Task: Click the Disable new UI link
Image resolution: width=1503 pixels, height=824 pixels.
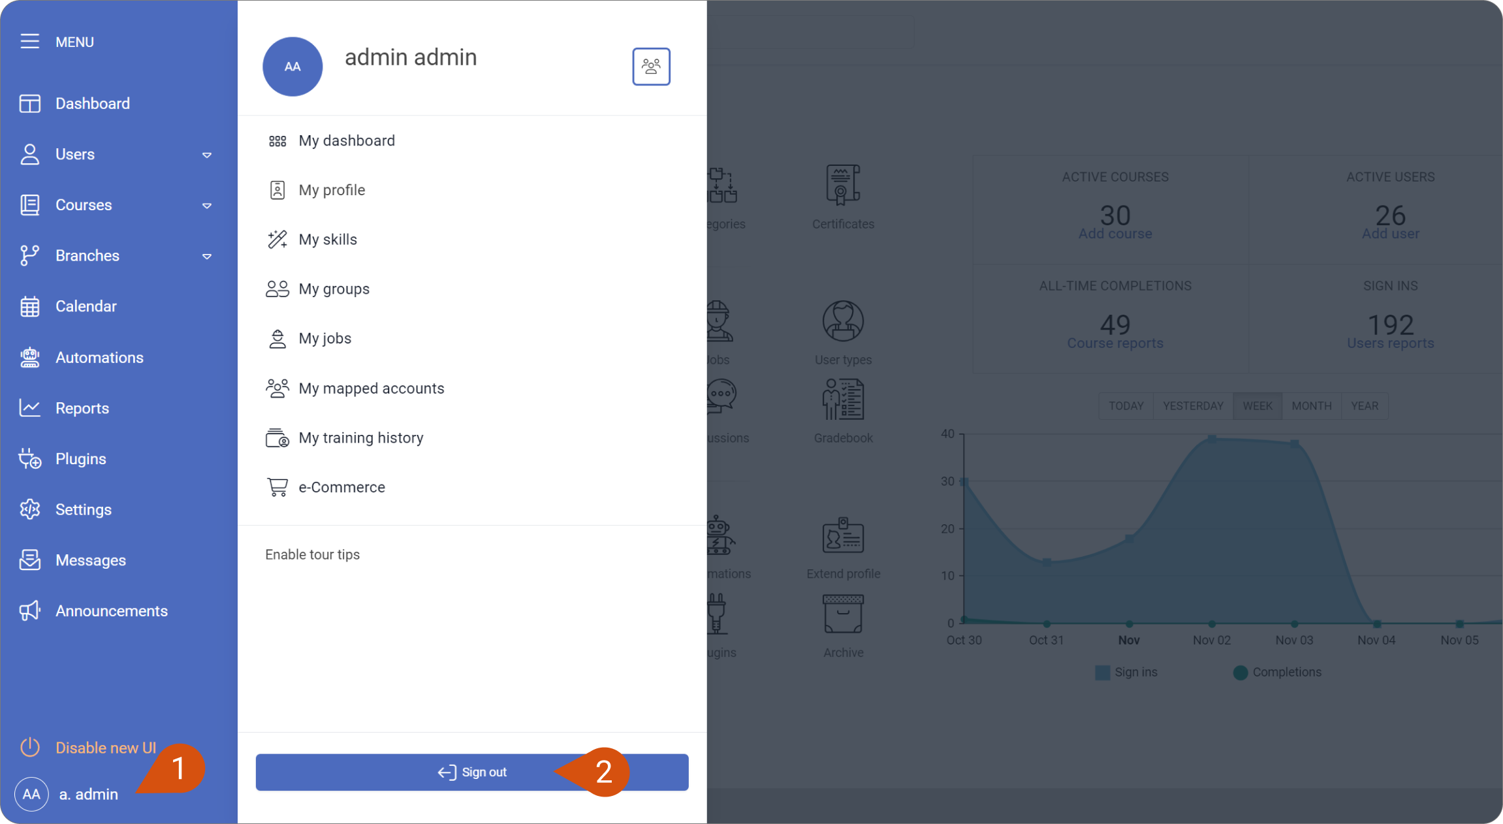Action: tap(105, 747)
